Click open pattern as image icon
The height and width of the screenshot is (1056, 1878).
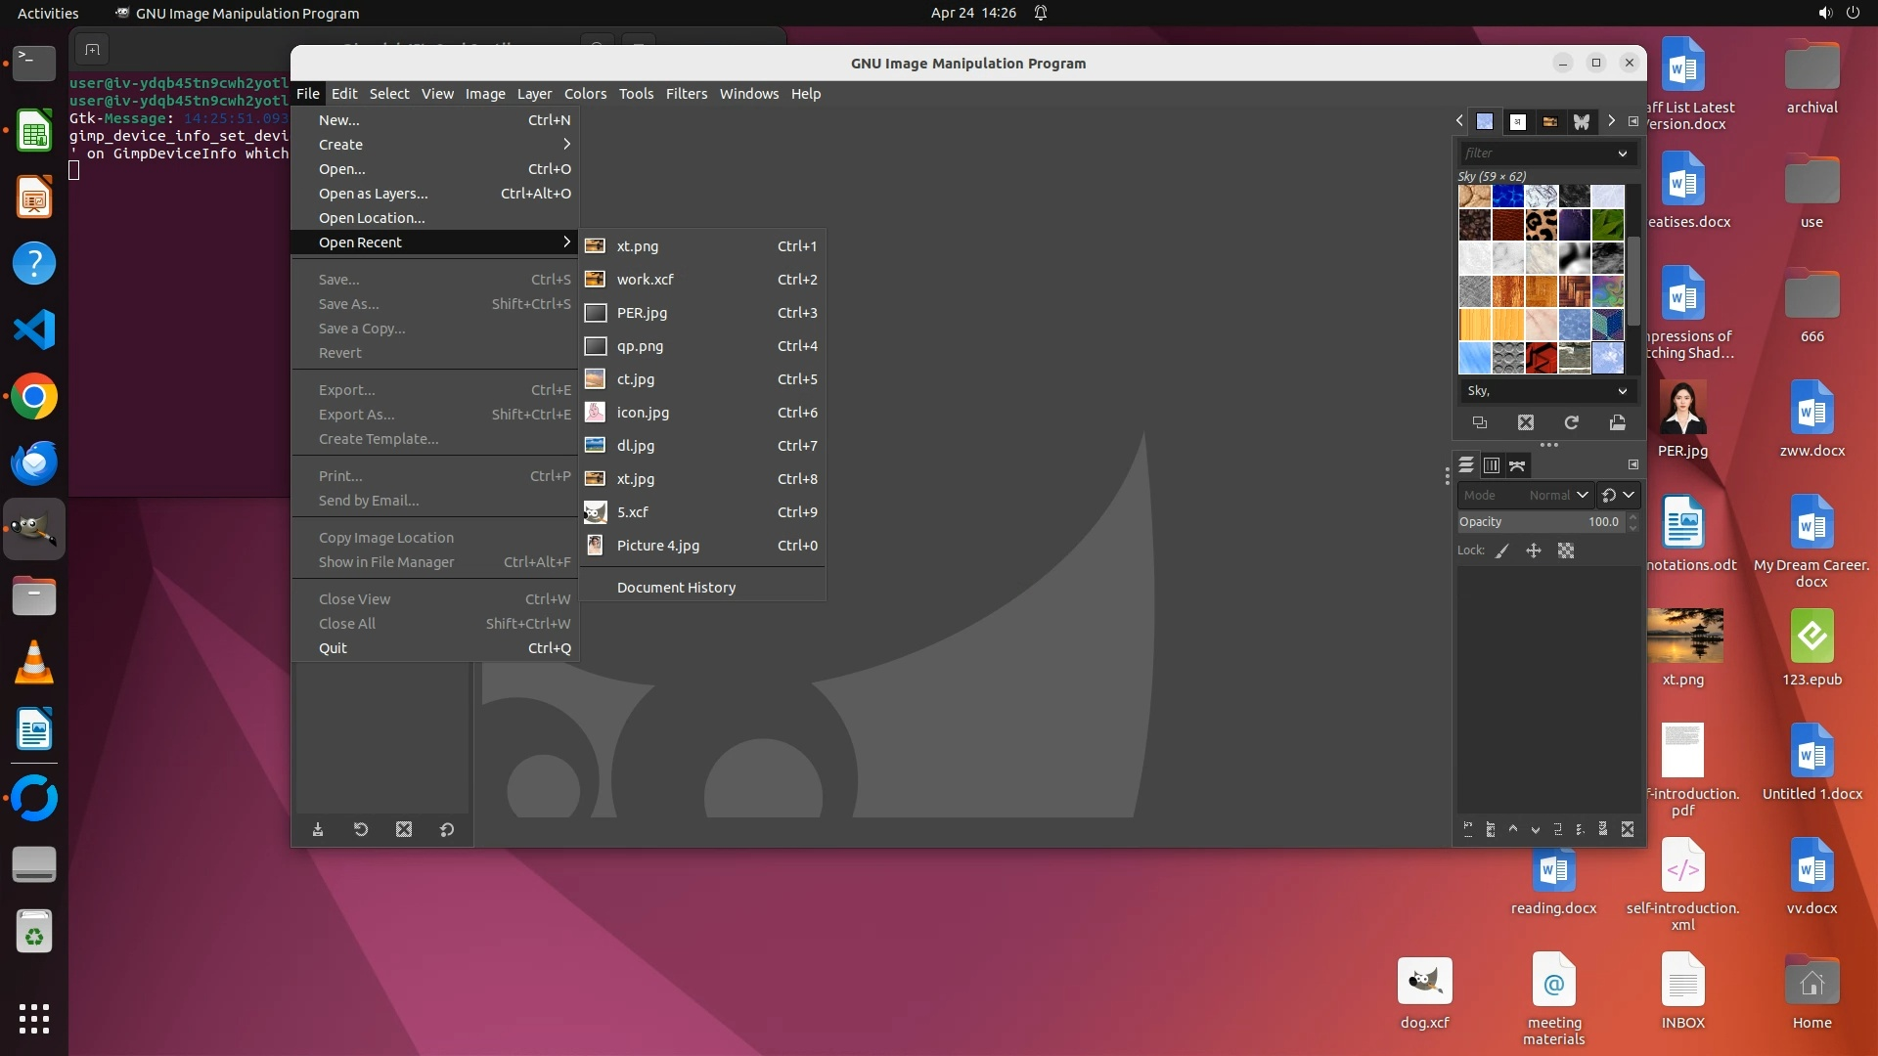coord(1617,422)
